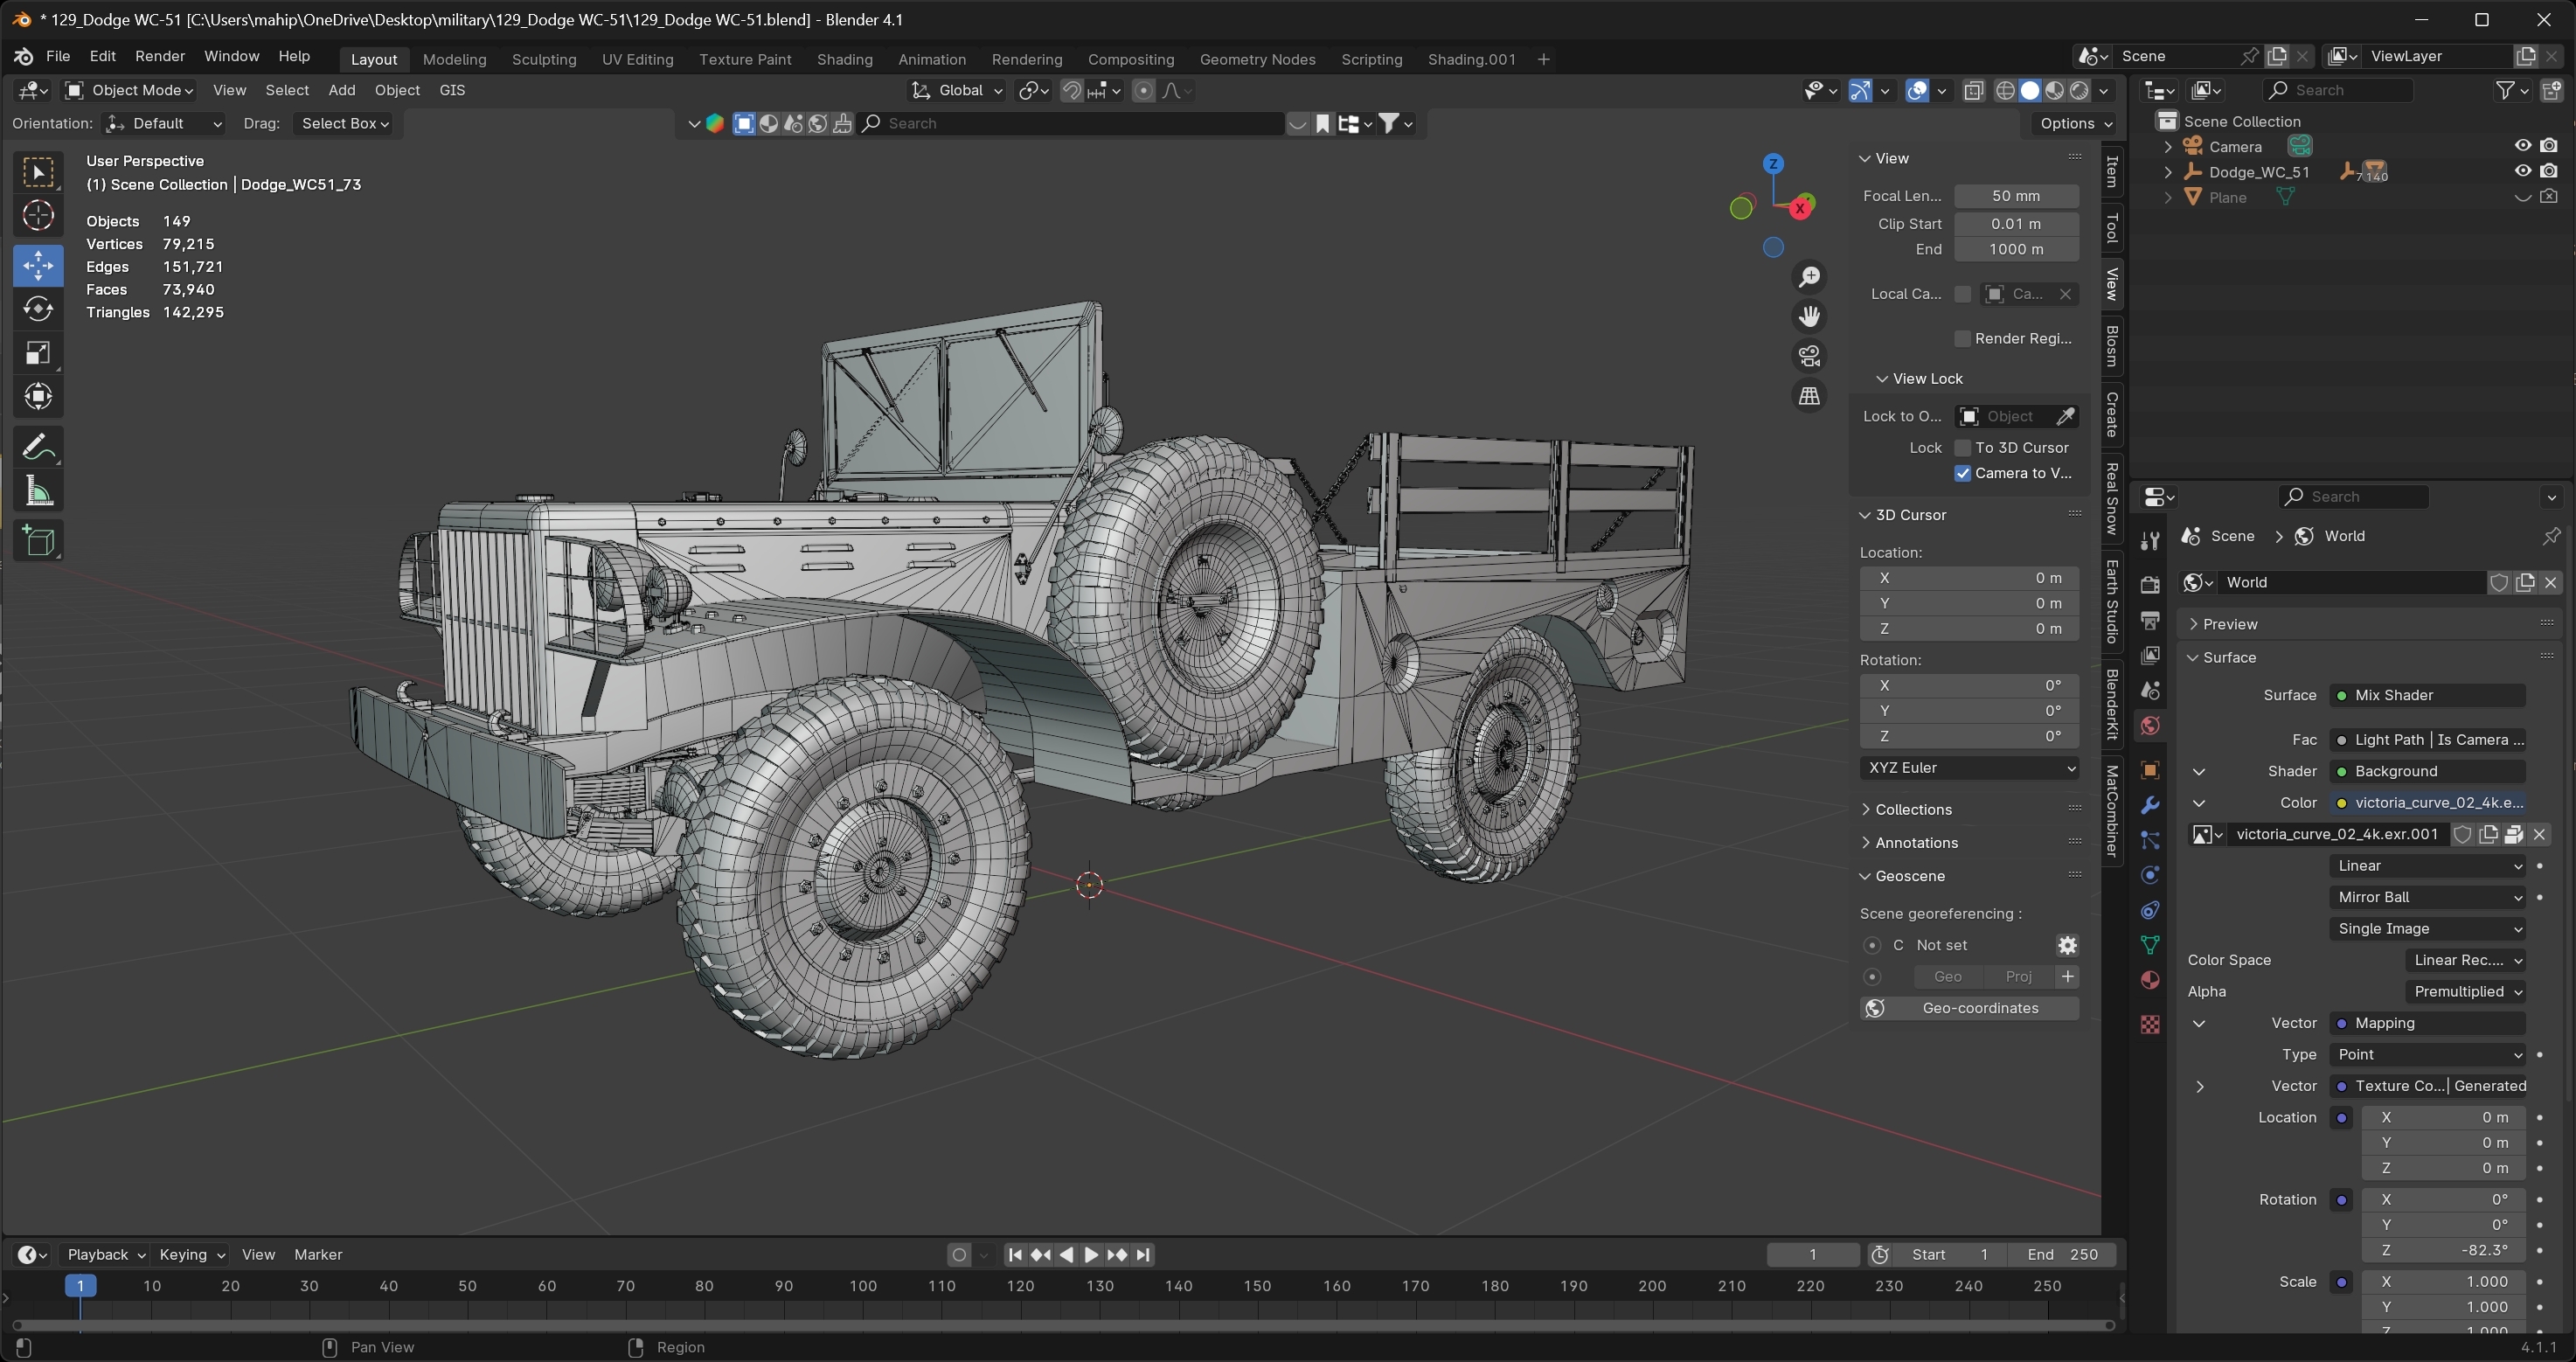The width and height of the screenshot is (2576, 1362).
Task: Hide Dodge_WC_51 collection with eye icon
Action: click(2522, 171)
